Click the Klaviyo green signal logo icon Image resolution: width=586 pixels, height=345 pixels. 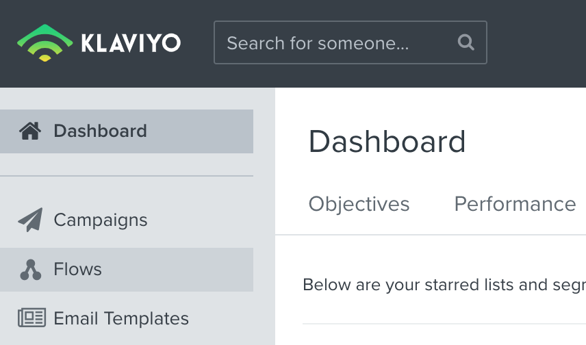click(44, 42)
